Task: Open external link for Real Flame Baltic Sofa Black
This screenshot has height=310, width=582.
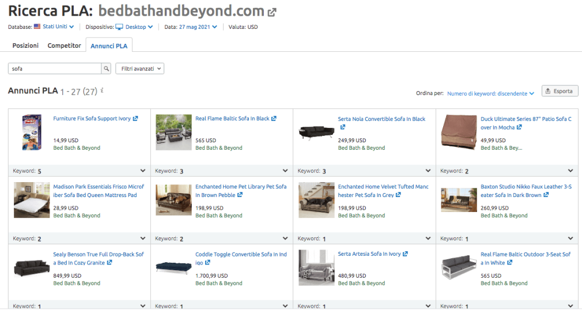Action: point(274,119)
